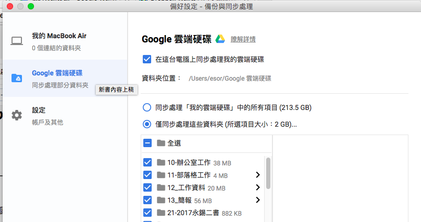Viewport: 421px width, 222px height.
Task: Click the folder list scrollbar
Action: tap(268, 173)
